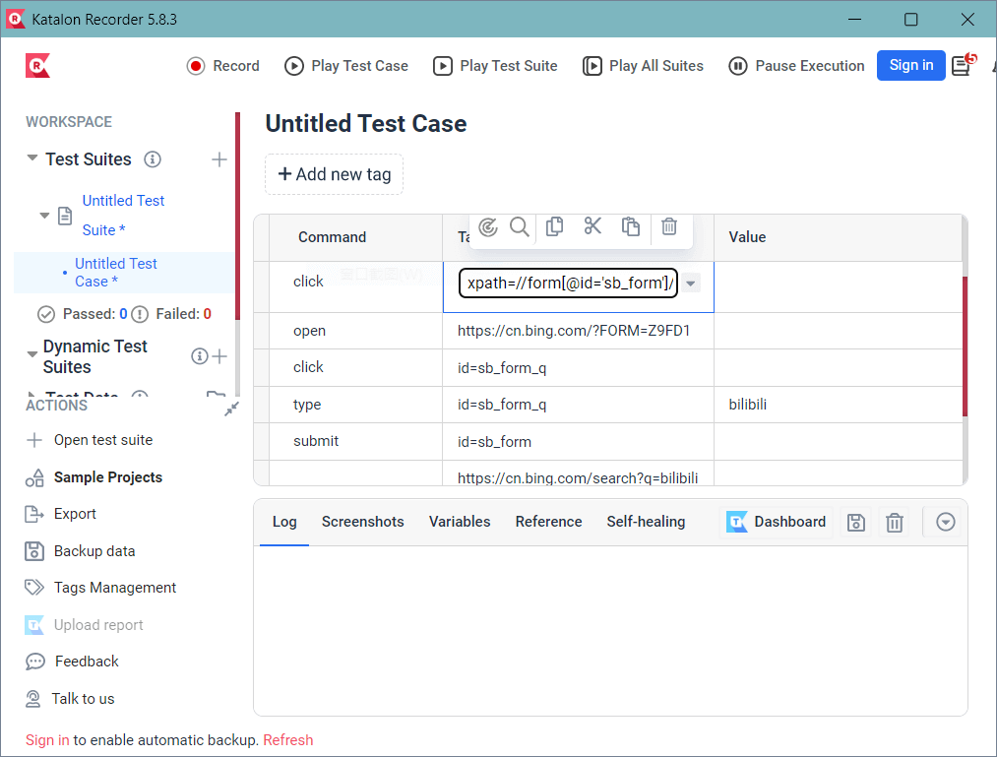Add a new test suite with the plus icon
Screen dimensions: 997x757
[218, 159]
